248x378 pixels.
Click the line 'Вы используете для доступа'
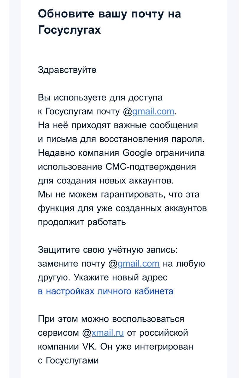point(100,98)
